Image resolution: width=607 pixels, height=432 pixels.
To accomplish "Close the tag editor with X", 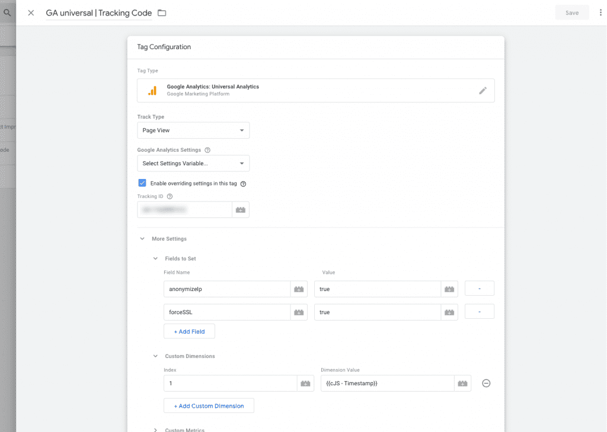I will [x=31, y=13].
